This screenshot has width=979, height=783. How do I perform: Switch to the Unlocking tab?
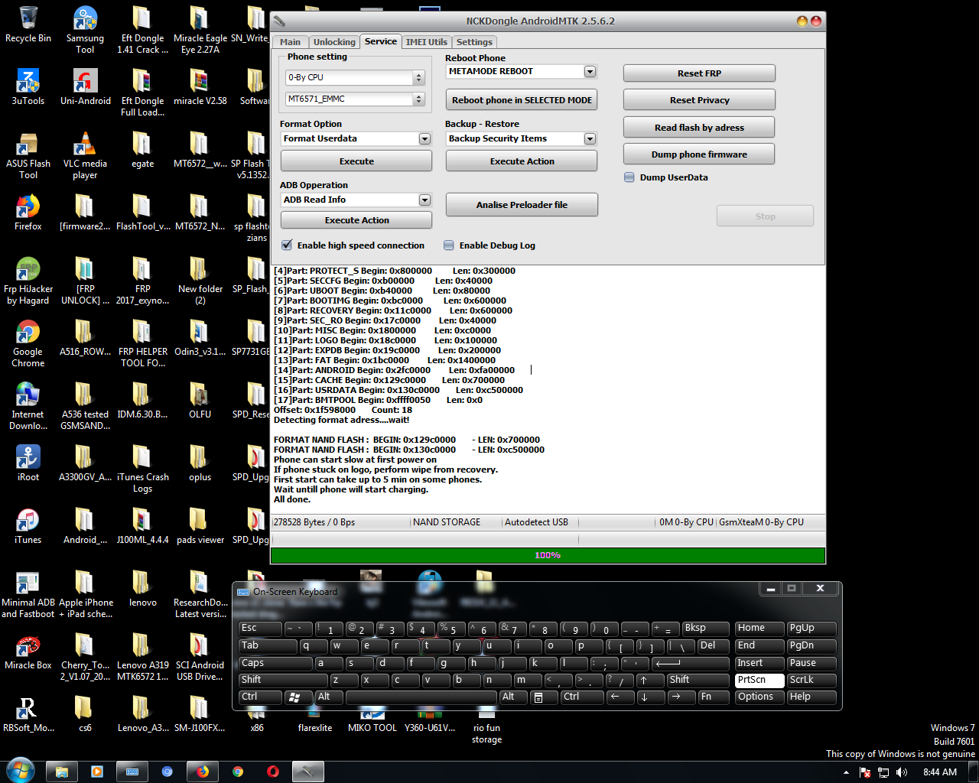click(334, 42)
